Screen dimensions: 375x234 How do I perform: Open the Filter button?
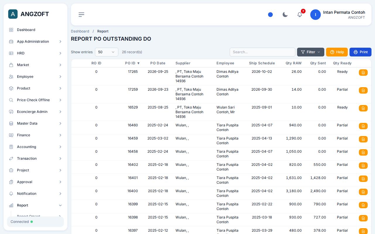[311, 52]
